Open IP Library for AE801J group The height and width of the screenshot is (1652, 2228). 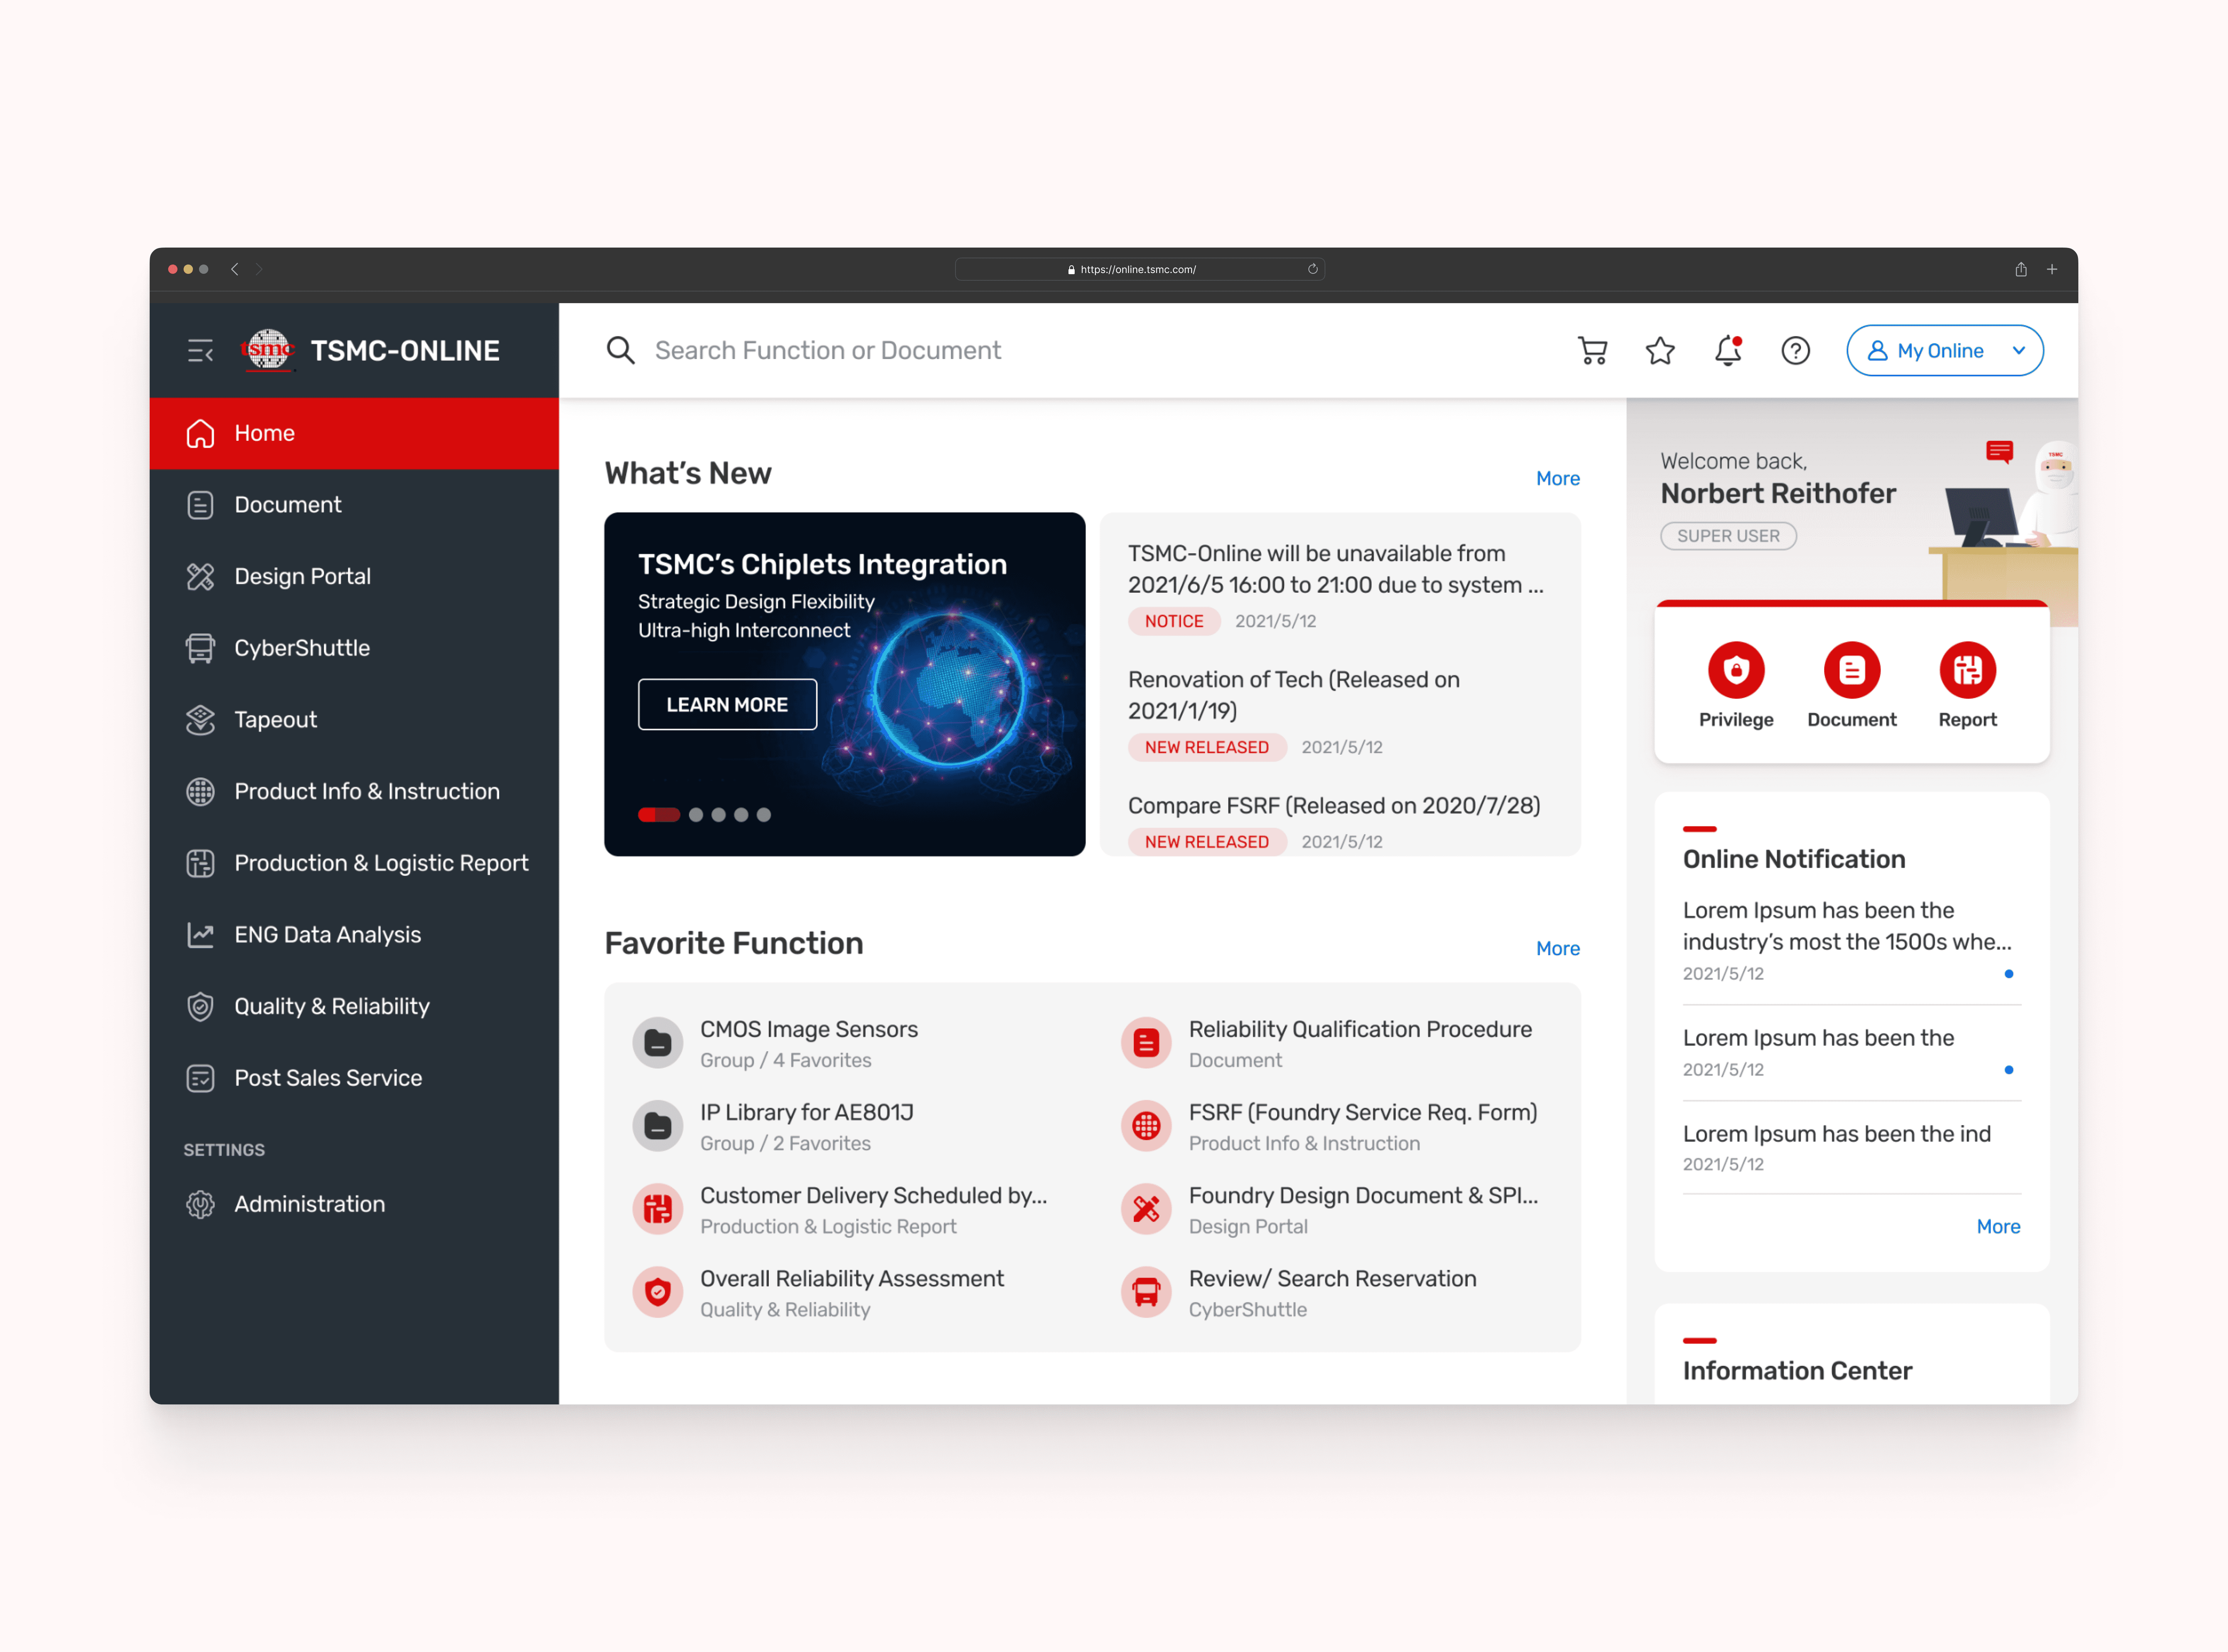point(806,1113)
